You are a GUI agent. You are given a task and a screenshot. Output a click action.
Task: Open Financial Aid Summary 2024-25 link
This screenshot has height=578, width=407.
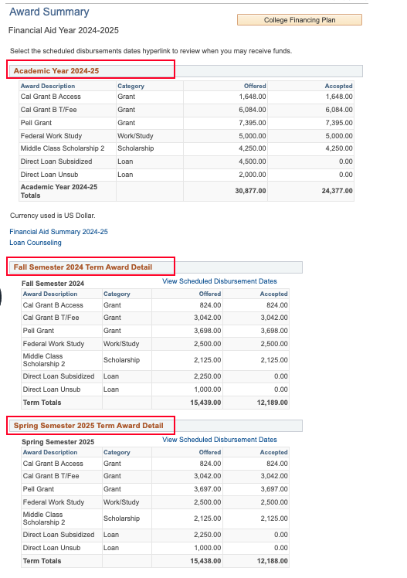click(x=59, y=232)
